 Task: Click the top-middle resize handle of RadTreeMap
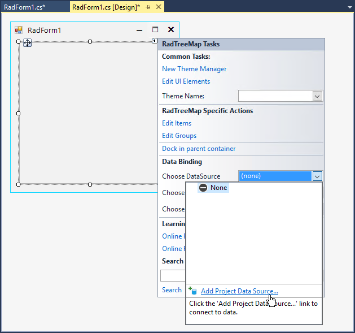coord(90,41)
